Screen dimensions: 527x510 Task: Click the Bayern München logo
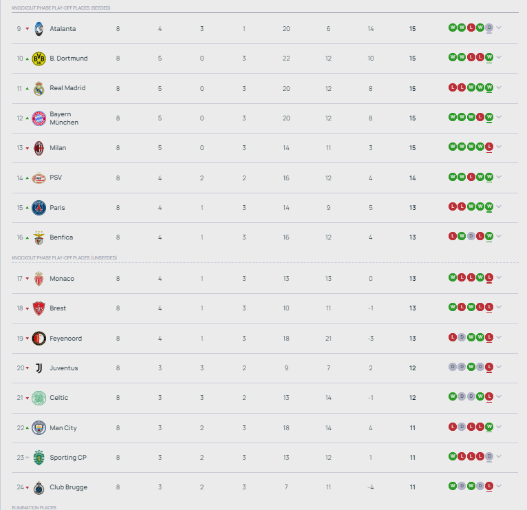pyautogui.click(x=39, y=118)
